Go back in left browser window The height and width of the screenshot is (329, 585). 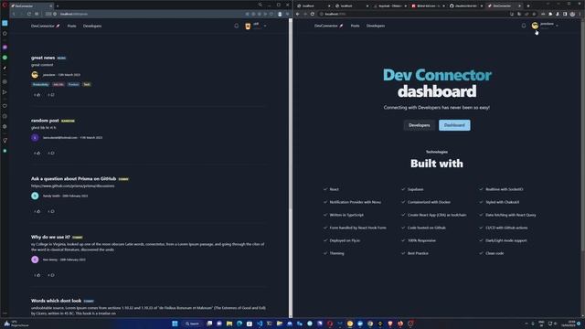[x=14, y=14]
